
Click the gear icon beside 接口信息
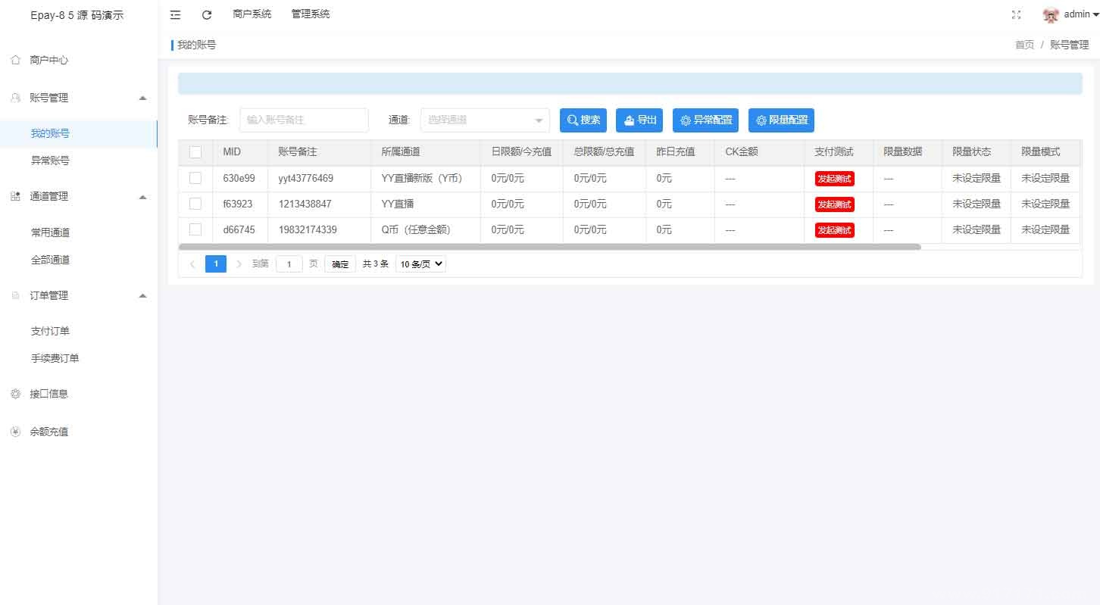click(x=15, y=394)
